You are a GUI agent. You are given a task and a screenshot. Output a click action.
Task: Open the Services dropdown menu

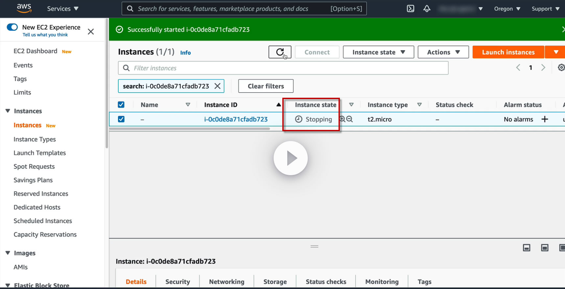click(62, 9)
